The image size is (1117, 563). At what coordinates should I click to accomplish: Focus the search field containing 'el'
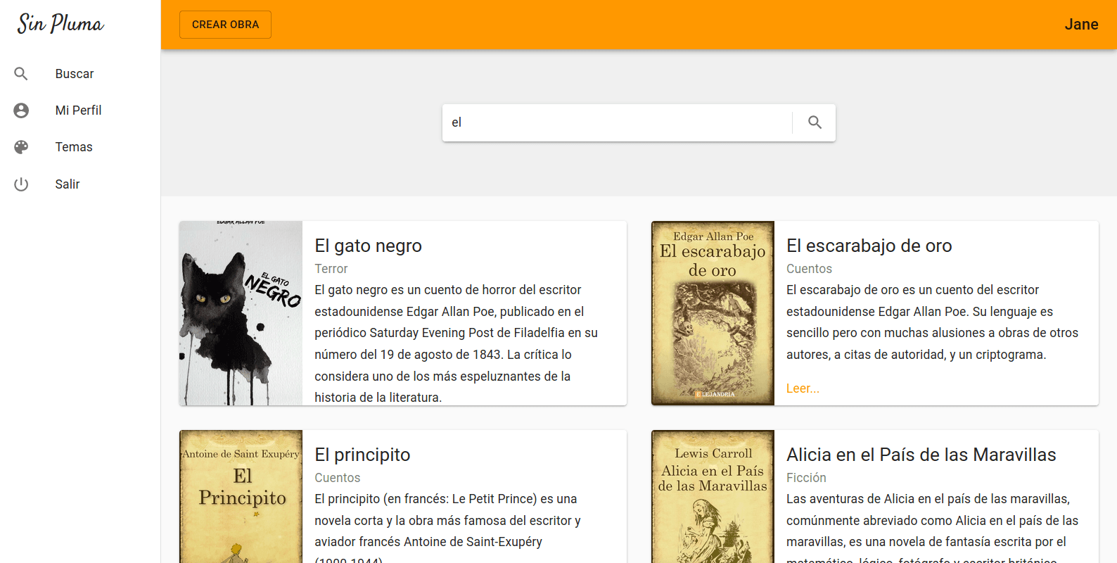coord(617,122)
